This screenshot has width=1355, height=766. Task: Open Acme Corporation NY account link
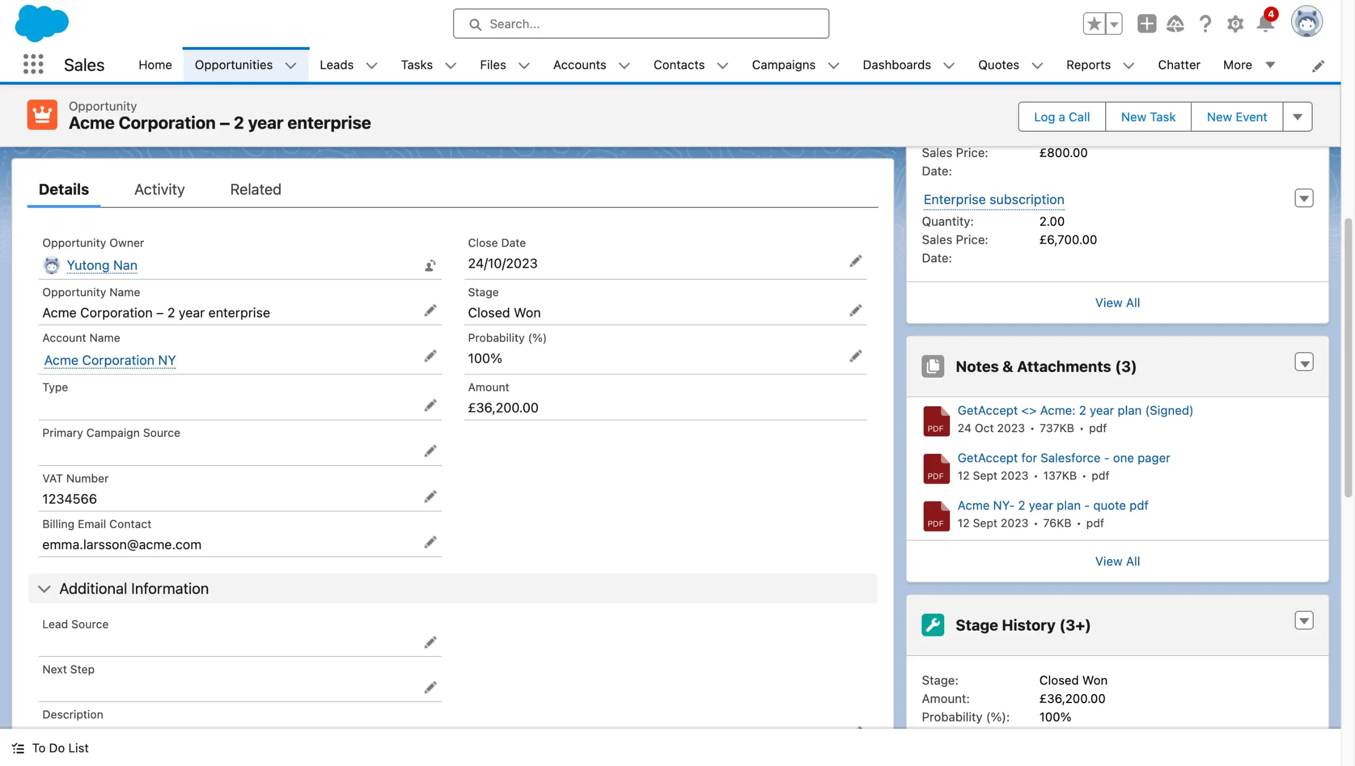(x=109, y=360)
